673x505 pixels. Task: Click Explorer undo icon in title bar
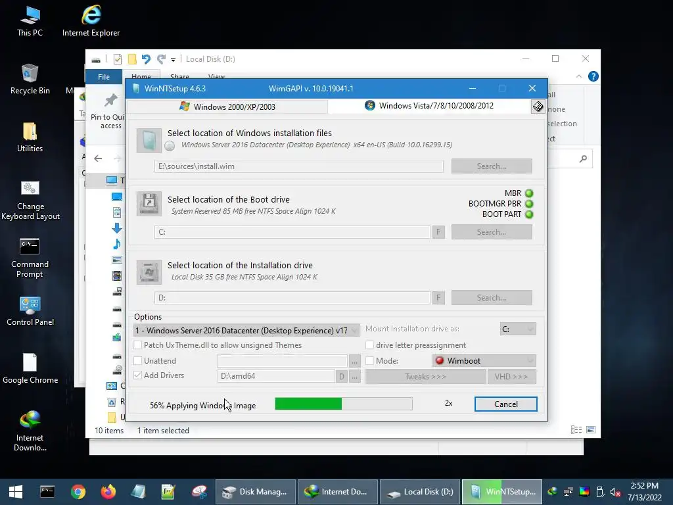[146, 59]
